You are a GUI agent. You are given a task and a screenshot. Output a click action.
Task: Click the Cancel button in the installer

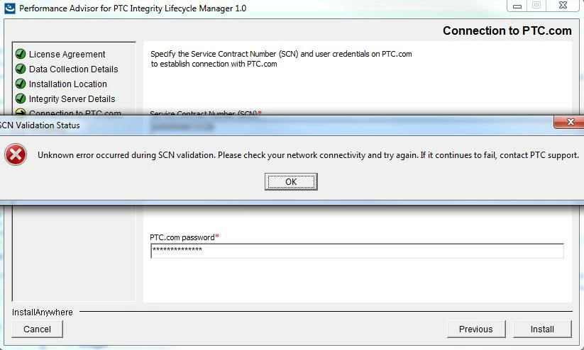(x=37, y=329)
